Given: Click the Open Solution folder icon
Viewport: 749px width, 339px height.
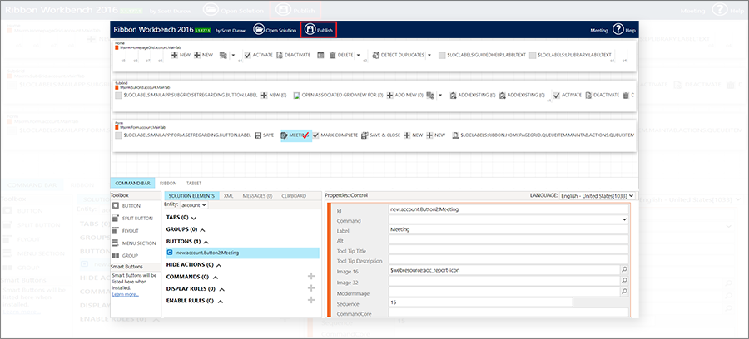Looking at the screenshot, I should (x=259, y=30).
